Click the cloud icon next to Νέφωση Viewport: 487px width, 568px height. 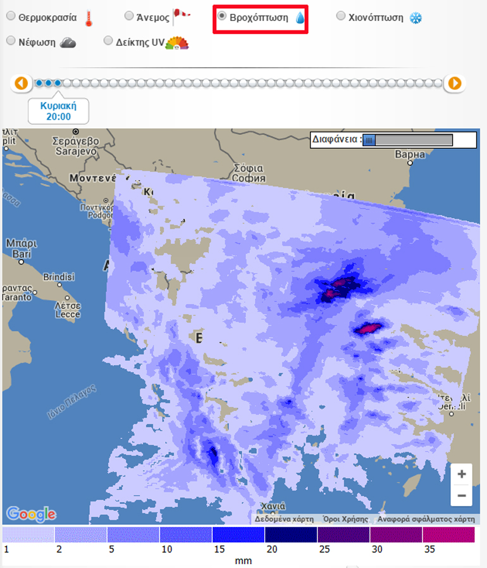pos(68,42)
